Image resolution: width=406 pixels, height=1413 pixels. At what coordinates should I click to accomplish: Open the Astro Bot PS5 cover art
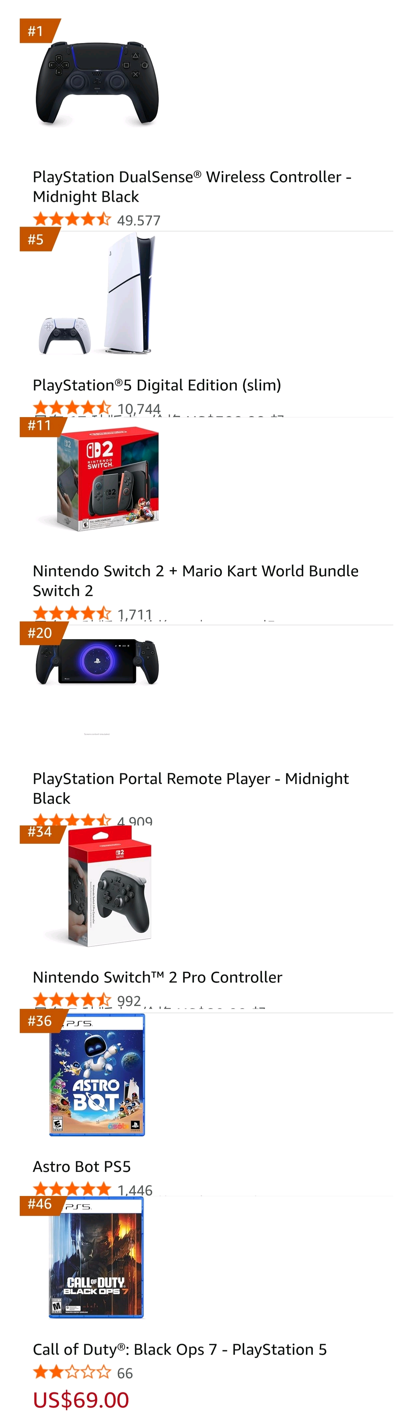(97, 1075)
